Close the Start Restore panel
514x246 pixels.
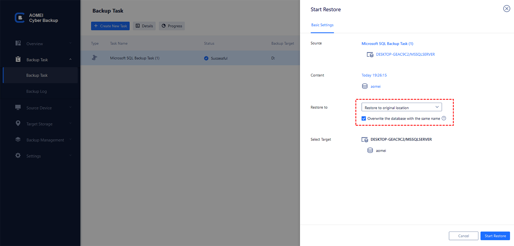pyautogui.click(x=507, y=9)
